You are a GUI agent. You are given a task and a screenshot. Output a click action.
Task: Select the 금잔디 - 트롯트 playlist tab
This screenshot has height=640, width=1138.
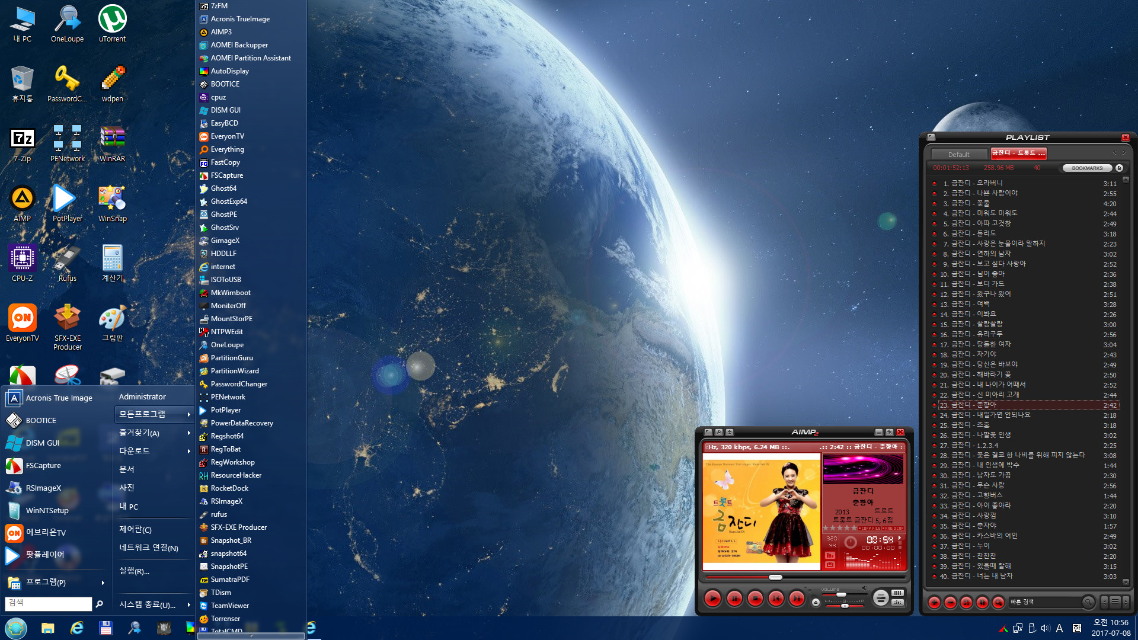pos(1018,153)
